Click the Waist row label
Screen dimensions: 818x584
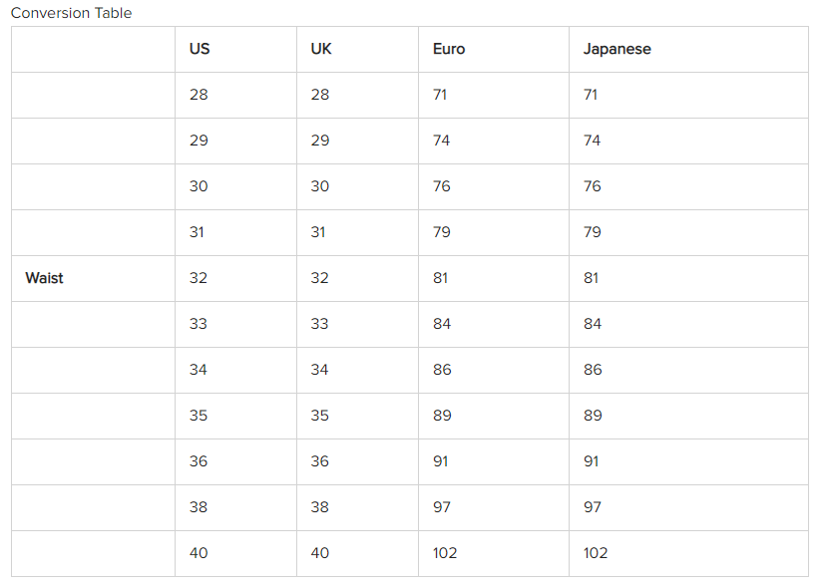pyautogui.click(x=44, y=278)
